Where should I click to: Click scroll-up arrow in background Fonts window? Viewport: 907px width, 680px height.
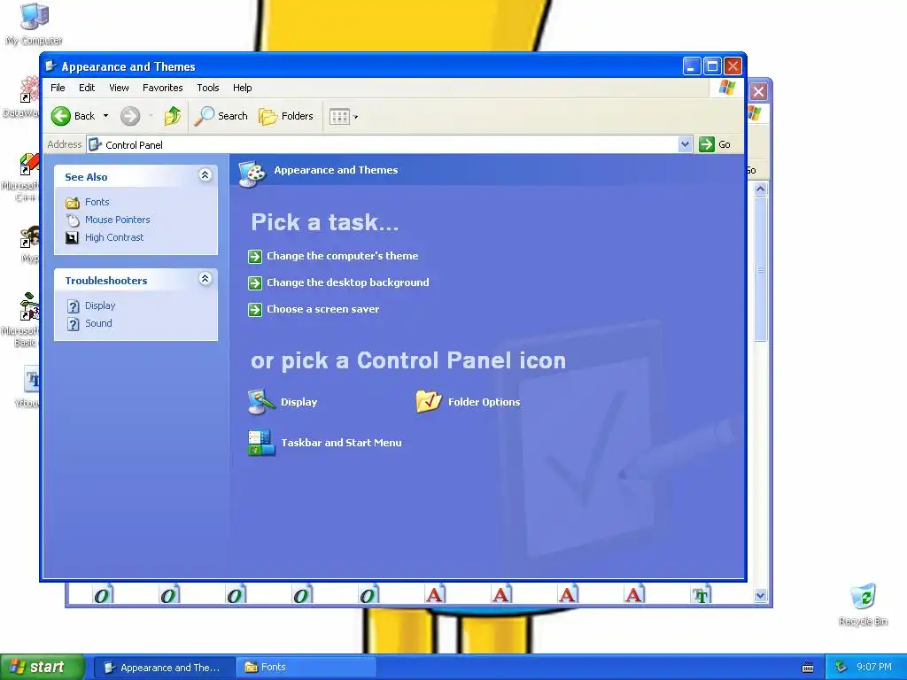(x=761, y=189)
